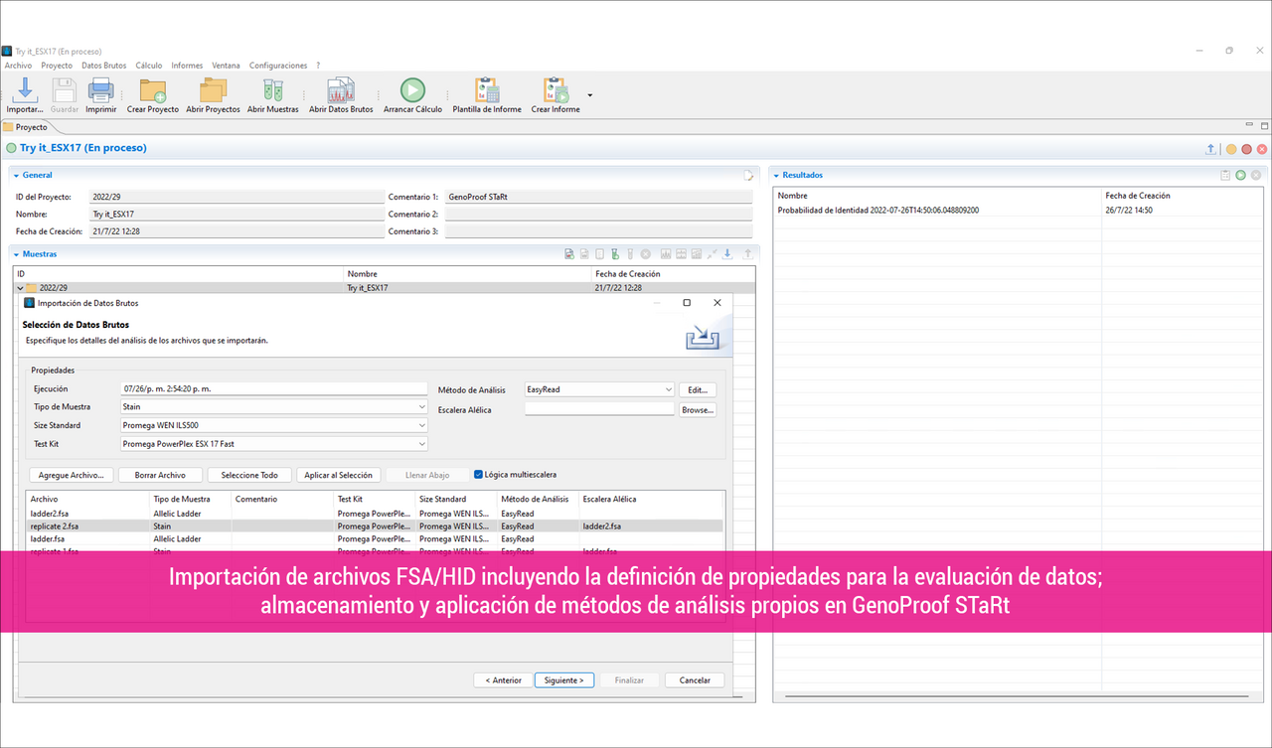Click the Seleccione Todo button
The height and width of the screenshot is (748, 1272).
(249, 475)
